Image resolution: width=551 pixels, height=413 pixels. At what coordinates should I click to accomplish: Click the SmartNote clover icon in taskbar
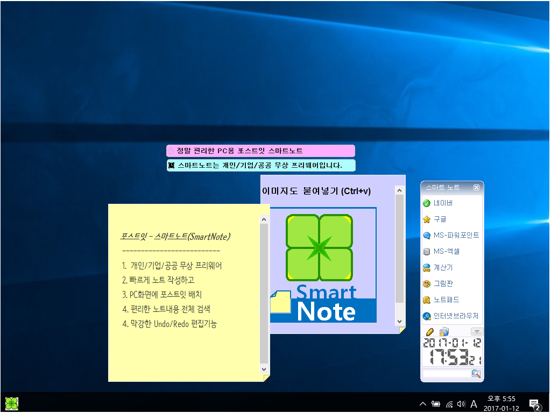pyautogui.click(x=12, y=403)
